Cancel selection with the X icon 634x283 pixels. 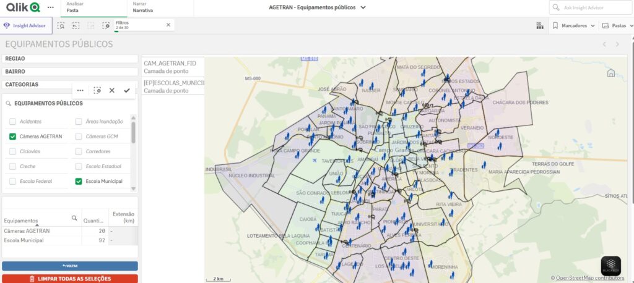(112, 90)
